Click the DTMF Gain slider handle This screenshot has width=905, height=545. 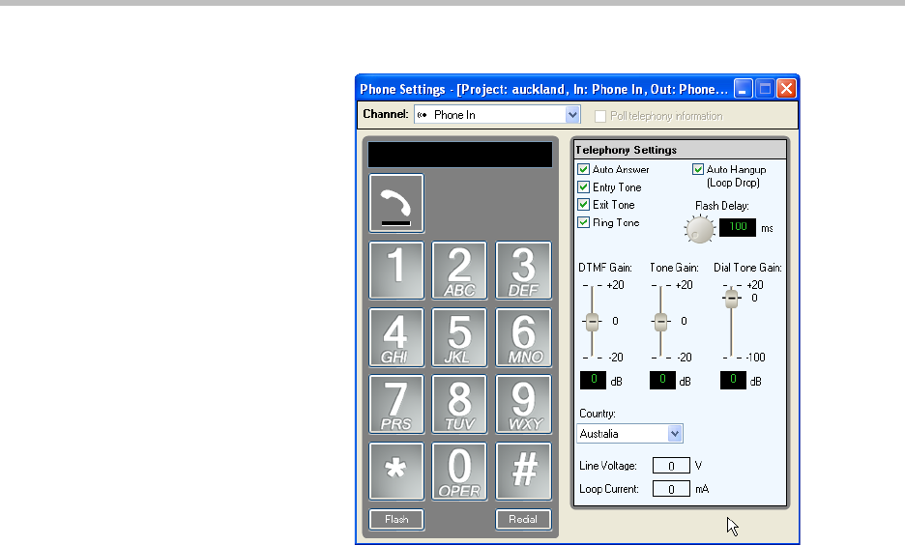pos(590,322)
